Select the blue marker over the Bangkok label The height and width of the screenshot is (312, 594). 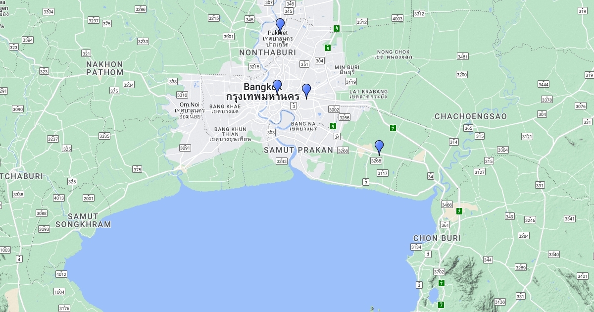tap(277, 86)
